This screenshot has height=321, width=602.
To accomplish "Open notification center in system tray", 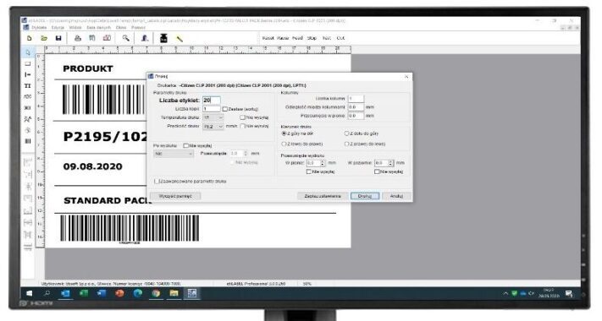I will click(x=569, y=294).
